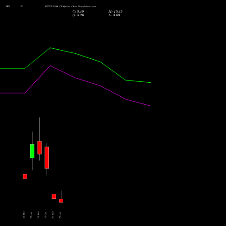Click the high value "H: 10.35"
This screenshot has width=226, height=226.
coord(115,12)
